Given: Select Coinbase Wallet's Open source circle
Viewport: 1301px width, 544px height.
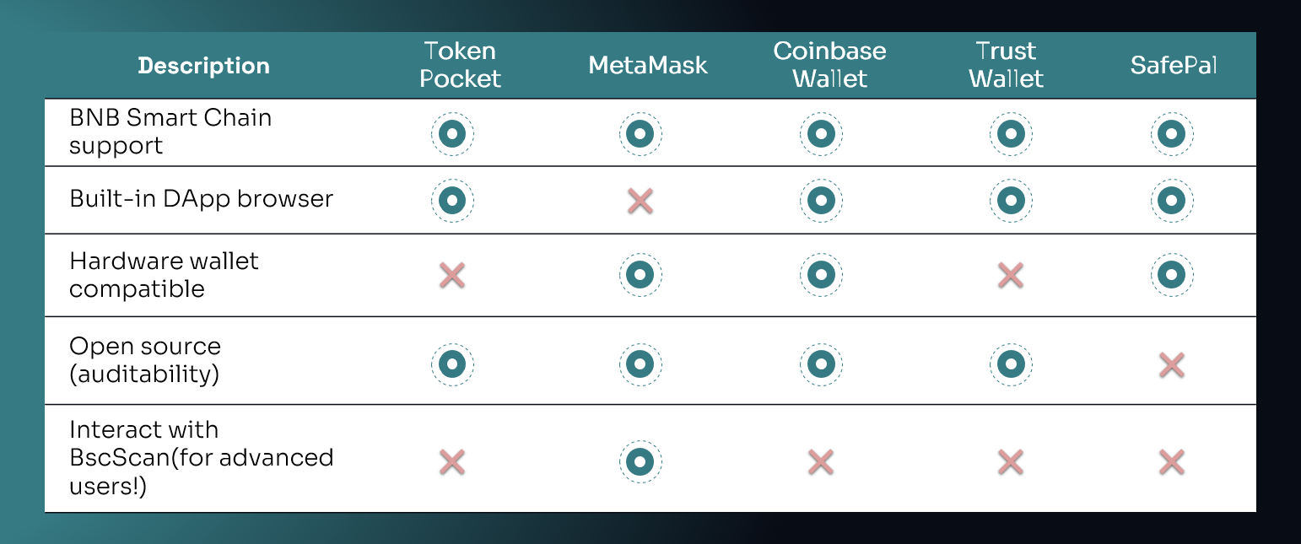Looking at the screenshot, I should pos(821,364).
